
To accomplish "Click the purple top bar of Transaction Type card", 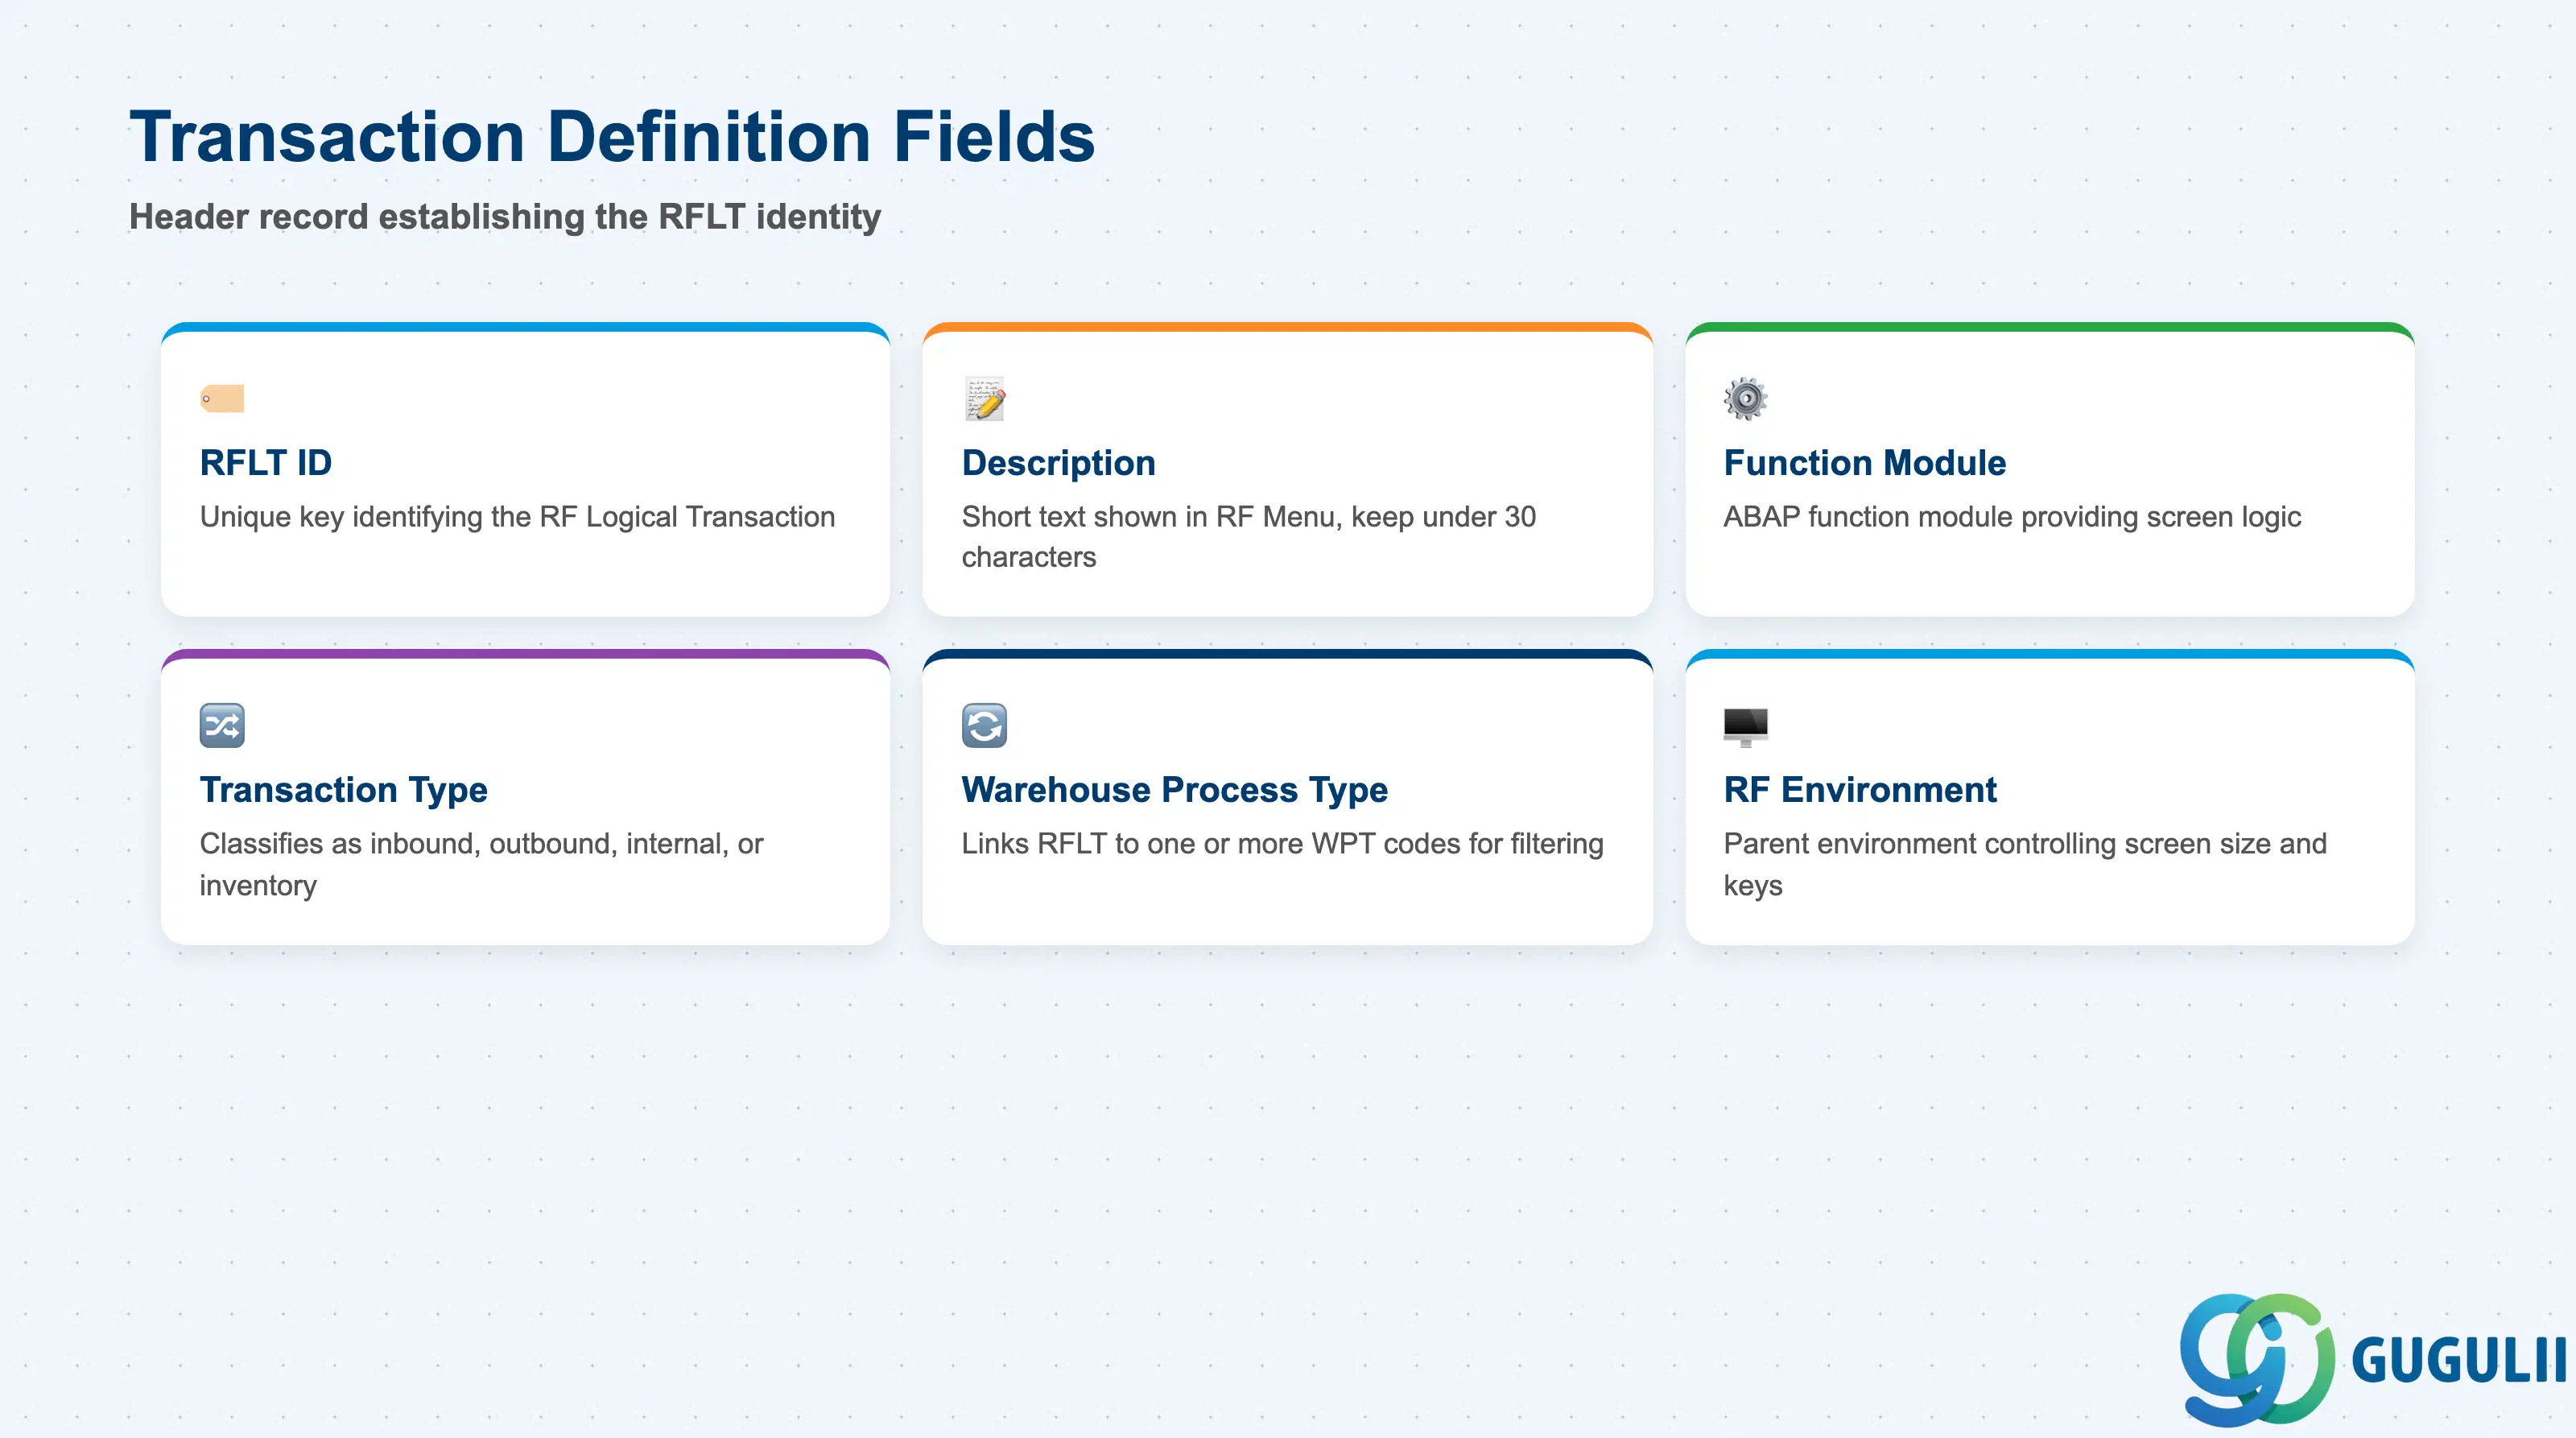I will coord(525,654).
